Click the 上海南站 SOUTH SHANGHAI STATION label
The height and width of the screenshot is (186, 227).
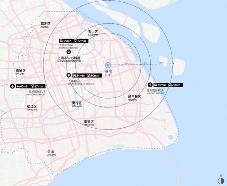81,82
